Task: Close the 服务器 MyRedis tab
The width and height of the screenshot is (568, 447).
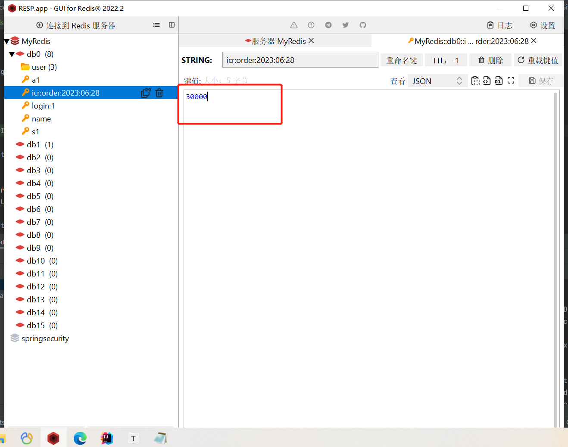Action: coord(311,40)
